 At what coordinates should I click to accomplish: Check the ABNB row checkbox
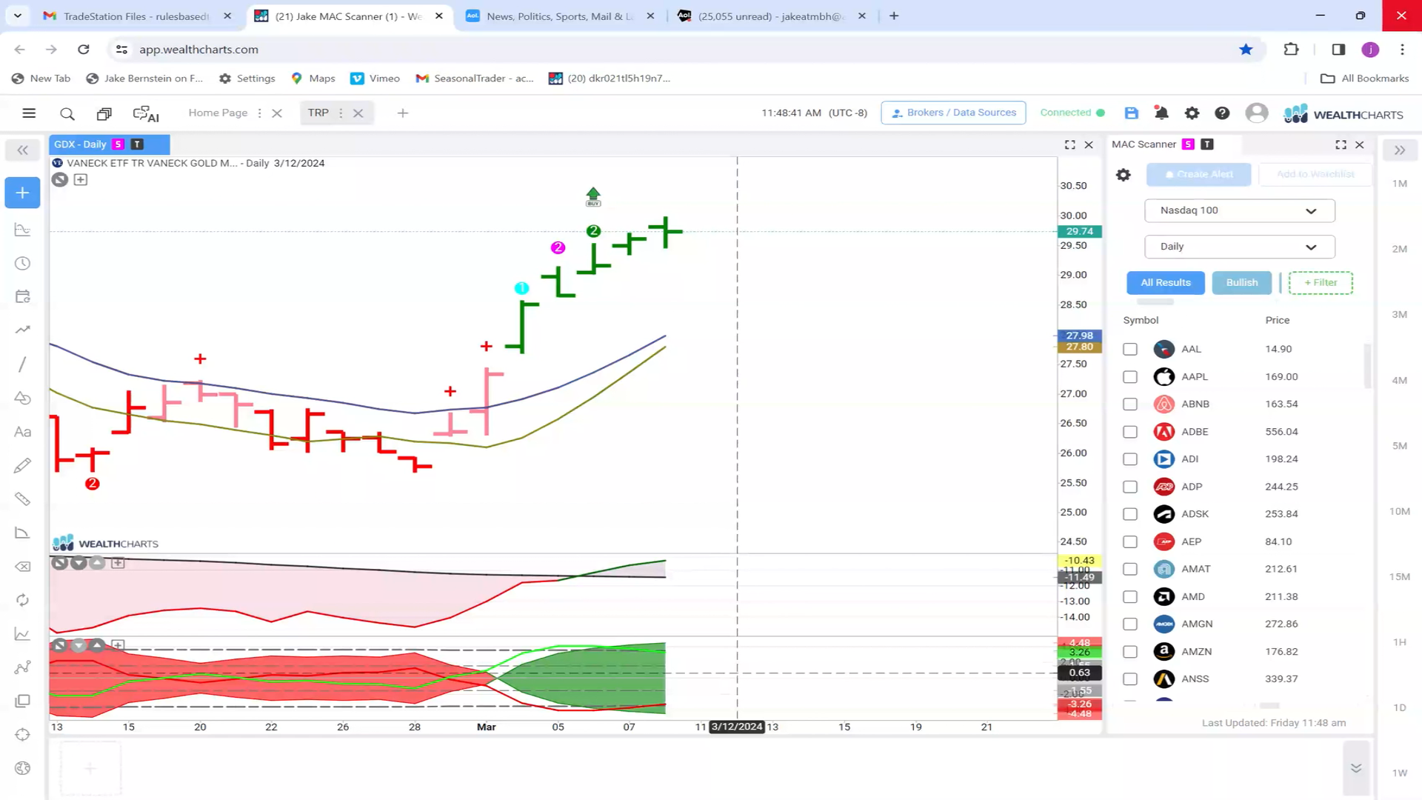(x=1129, y=404)
